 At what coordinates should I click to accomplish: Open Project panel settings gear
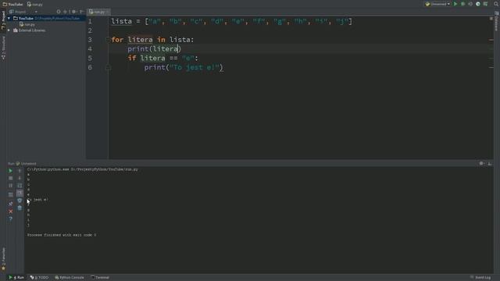point(74,12)
